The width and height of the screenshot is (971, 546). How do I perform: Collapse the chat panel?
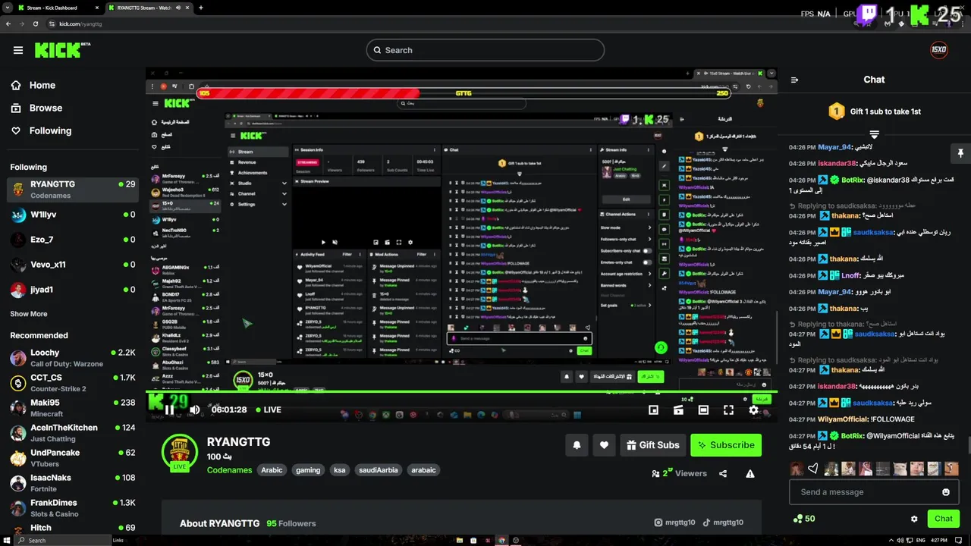[794, 80]
